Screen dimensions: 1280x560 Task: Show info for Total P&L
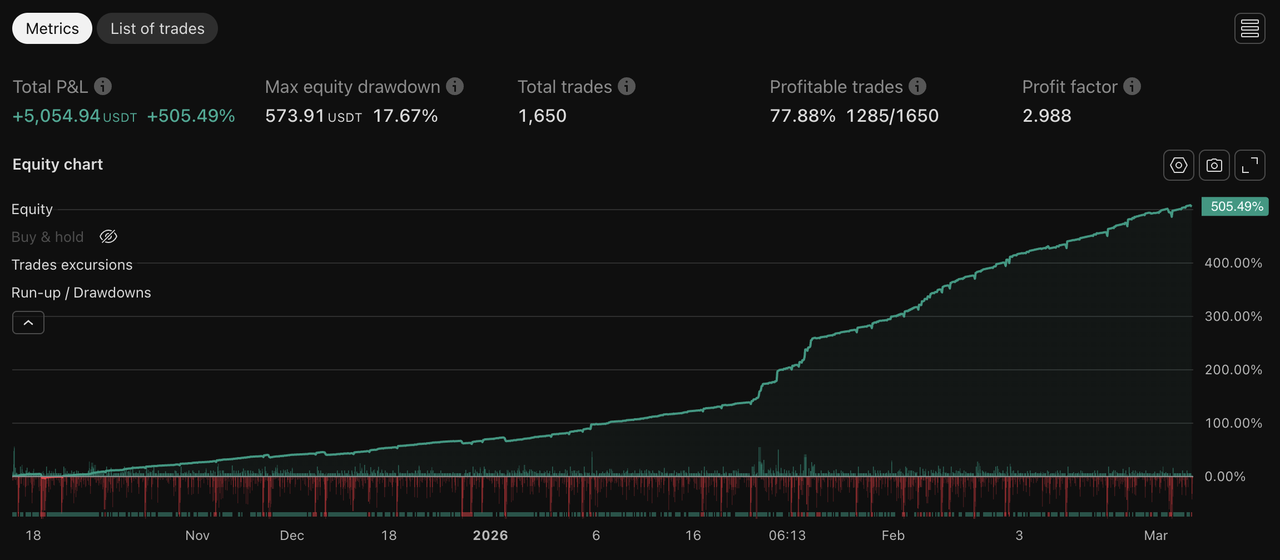[x=103, y=86]
